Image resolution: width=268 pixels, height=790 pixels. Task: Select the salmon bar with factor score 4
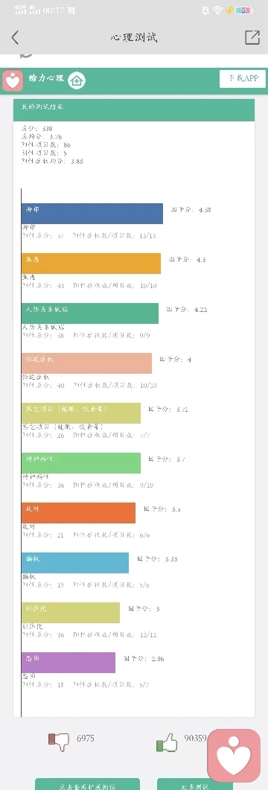tap(86, 363)
